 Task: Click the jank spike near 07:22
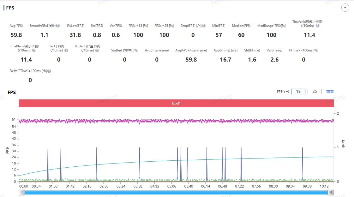coord(241,164)
